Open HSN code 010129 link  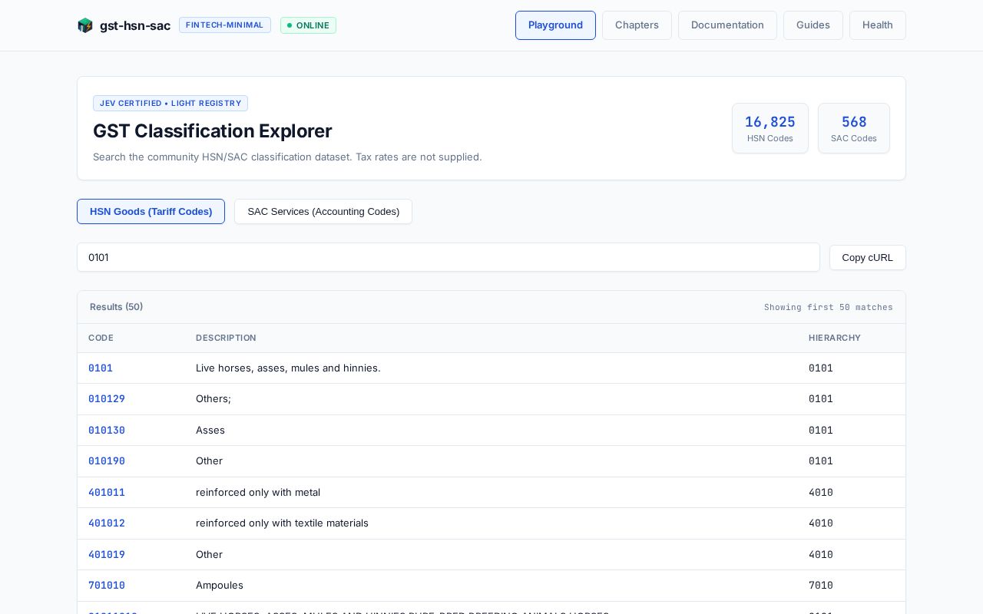click(x=107, y=399)
